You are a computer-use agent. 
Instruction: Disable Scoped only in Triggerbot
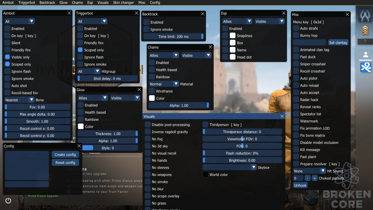80,50
